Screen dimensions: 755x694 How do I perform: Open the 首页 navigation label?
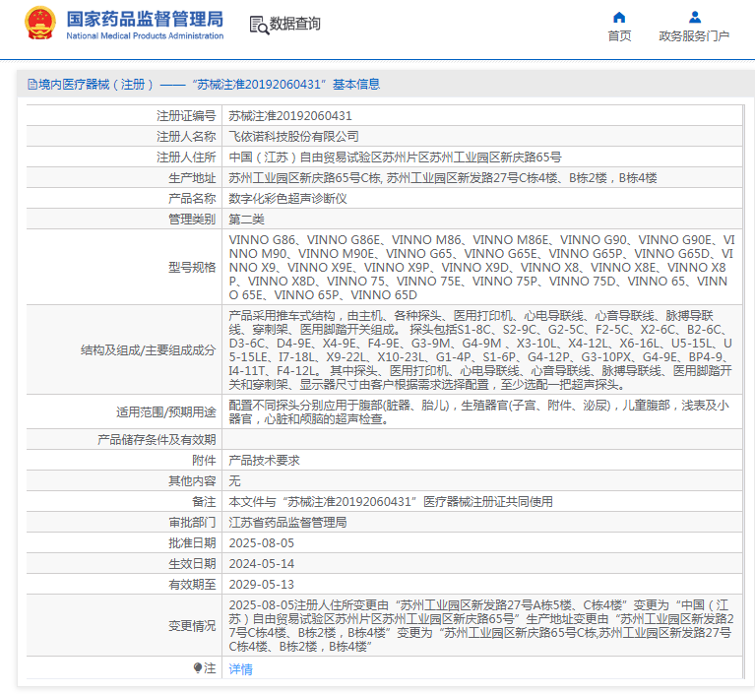tap(619, 36)
